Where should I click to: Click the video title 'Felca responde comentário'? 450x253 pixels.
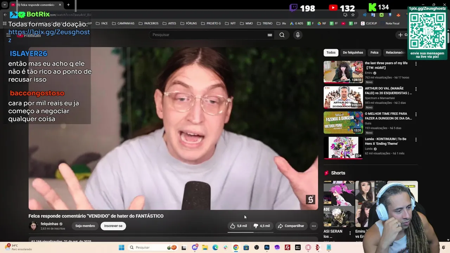[x=96, y=216]
